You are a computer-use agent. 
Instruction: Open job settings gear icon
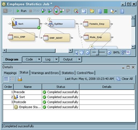(x=76, y=11)
